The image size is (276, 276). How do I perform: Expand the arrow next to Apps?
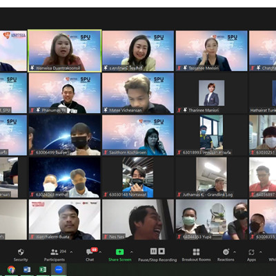pos(261,252)
